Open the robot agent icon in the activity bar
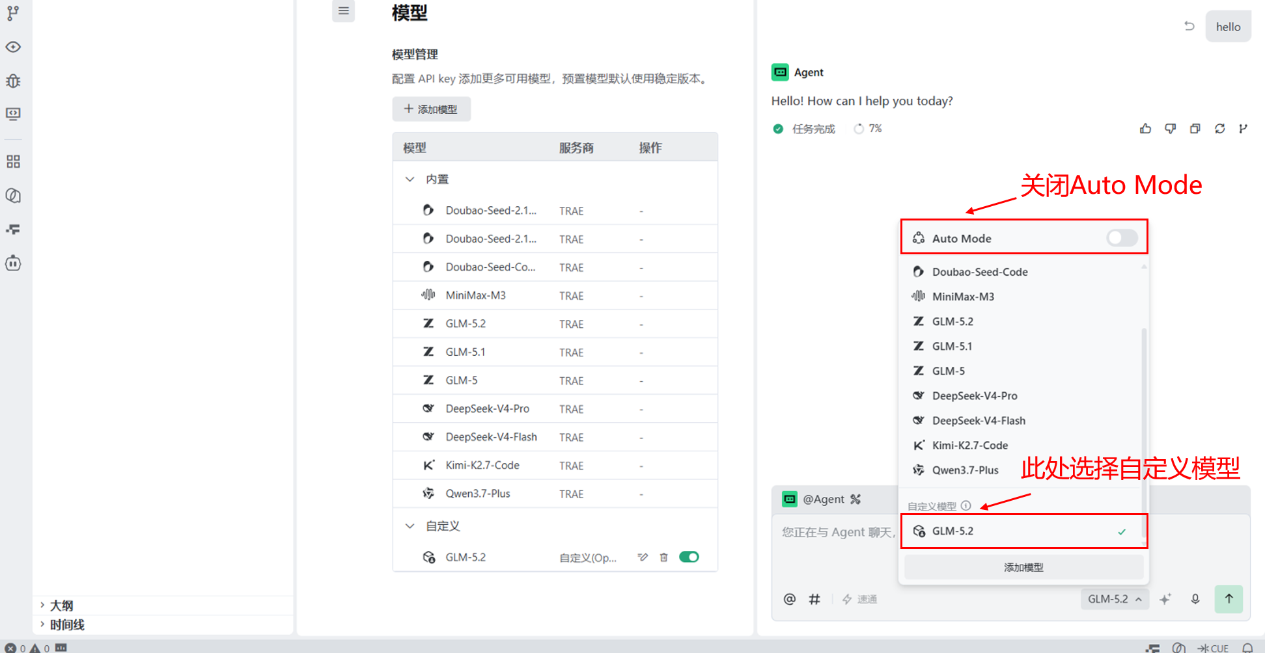This screenshot has height=653, width=1265. (x=13, y=263)
